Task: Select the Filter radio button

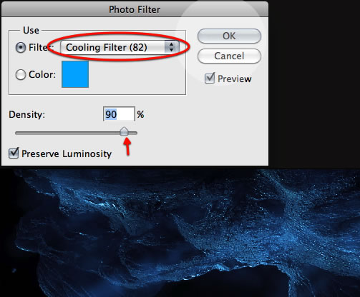Action: [21, 48]
